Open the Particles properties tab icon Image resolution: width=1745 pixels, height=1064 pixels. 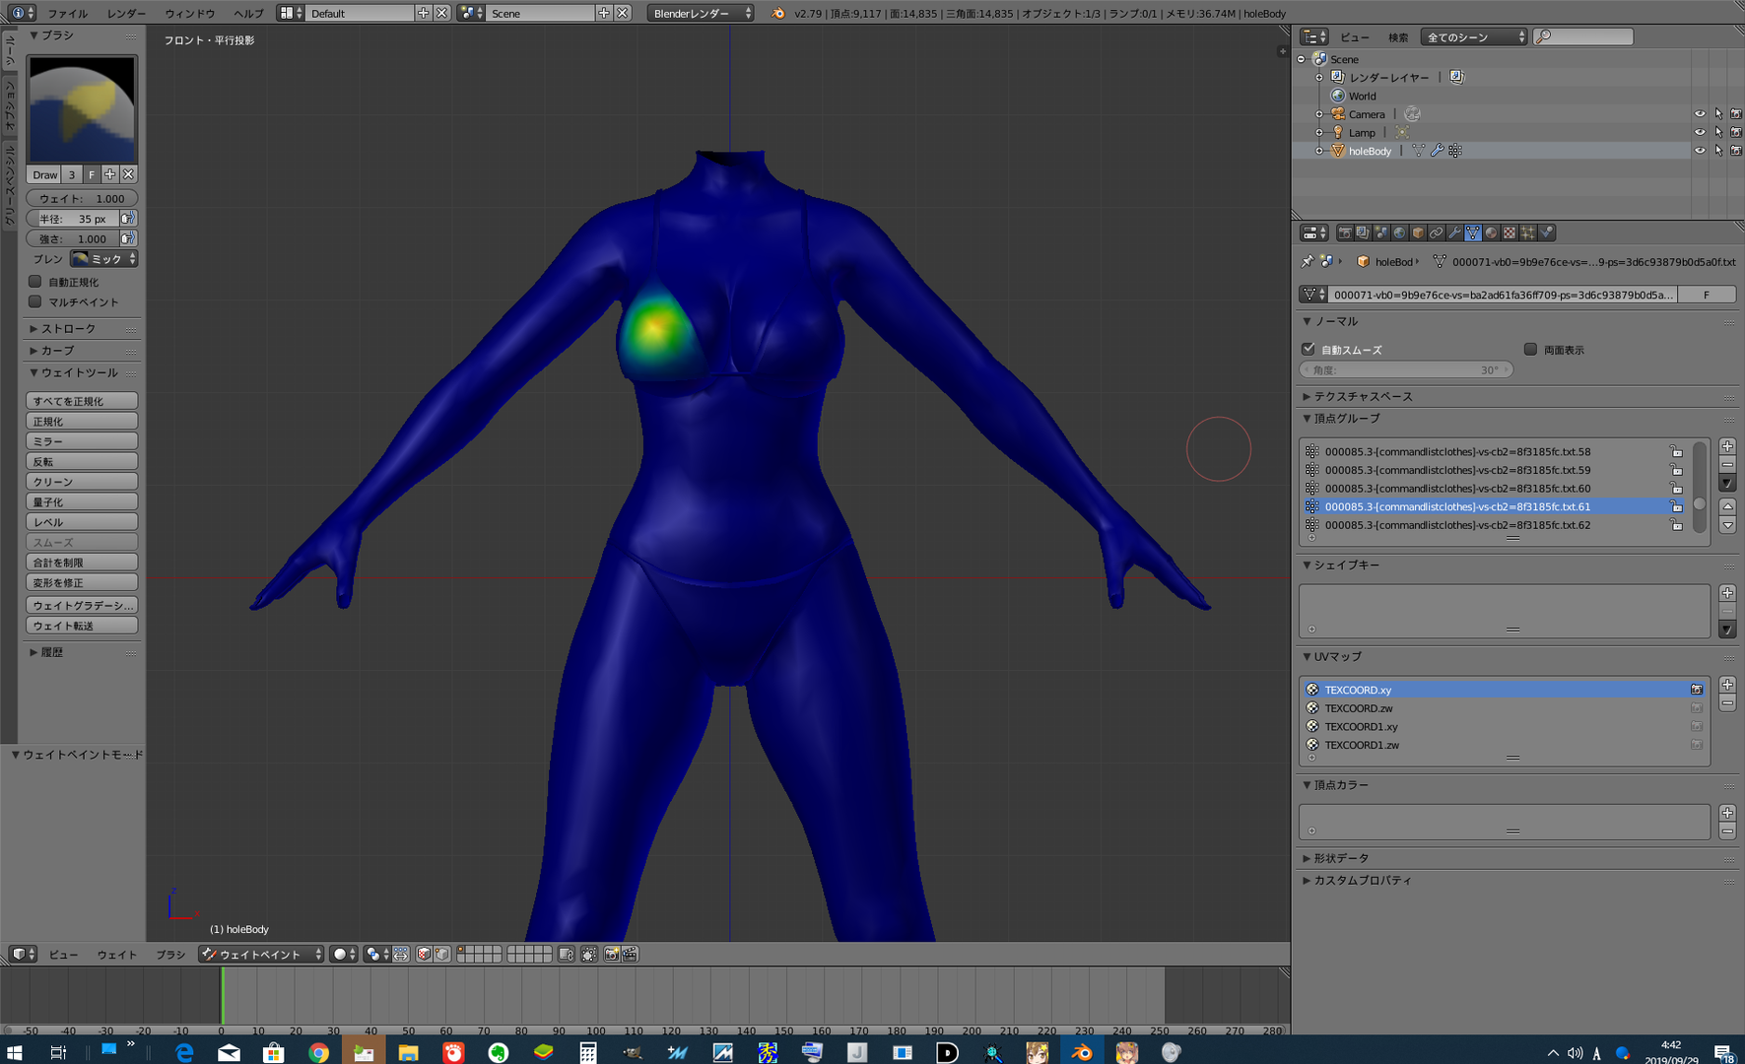[1528, 233]
